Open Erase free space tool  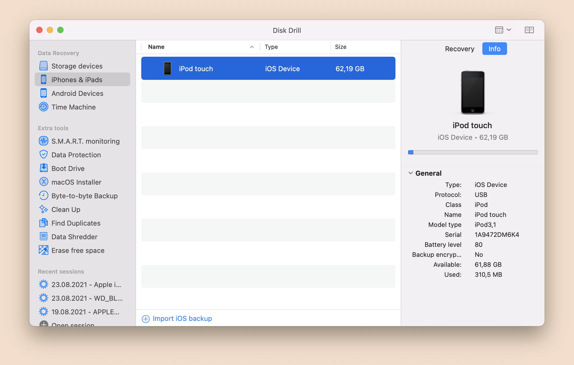[x=82, y=250]
